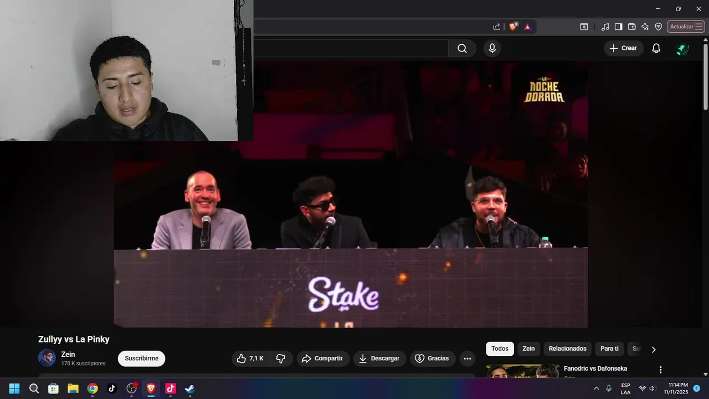Open the Zein channel name link
Image resolution: width=709 pixels, height=399 pixels.
68,355
